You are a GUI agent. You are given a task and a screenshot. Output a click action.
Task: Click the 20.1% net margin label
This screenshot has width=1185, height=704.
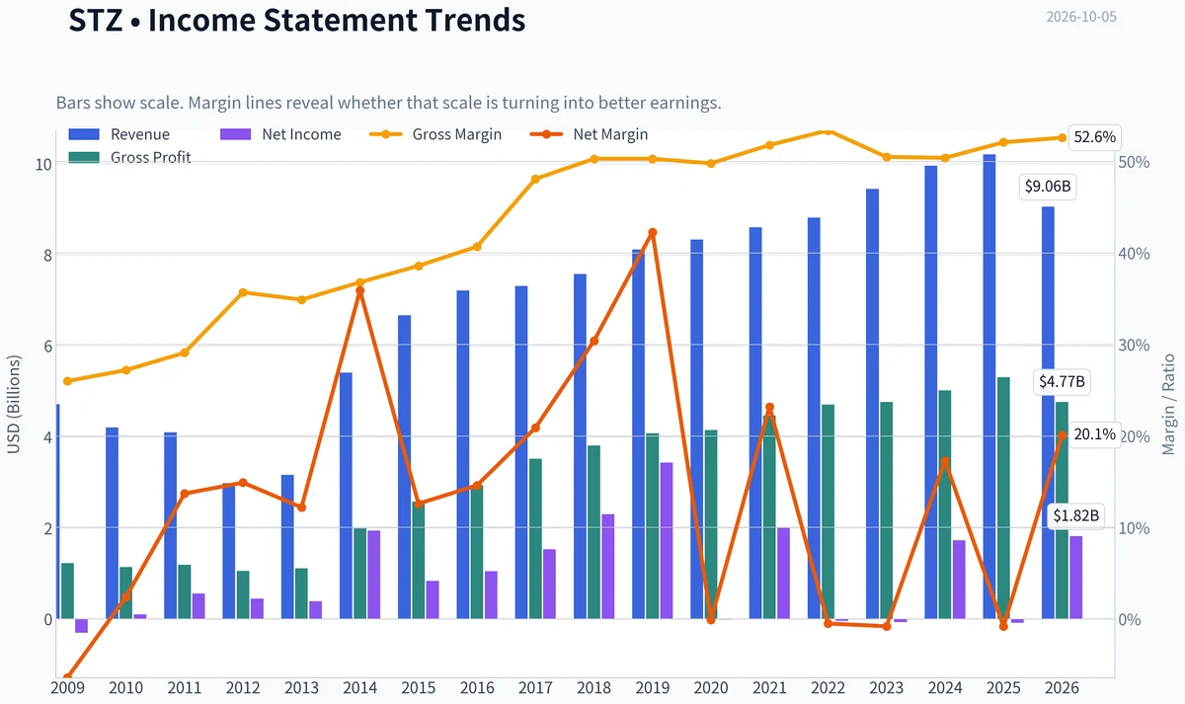[1094, 433]
